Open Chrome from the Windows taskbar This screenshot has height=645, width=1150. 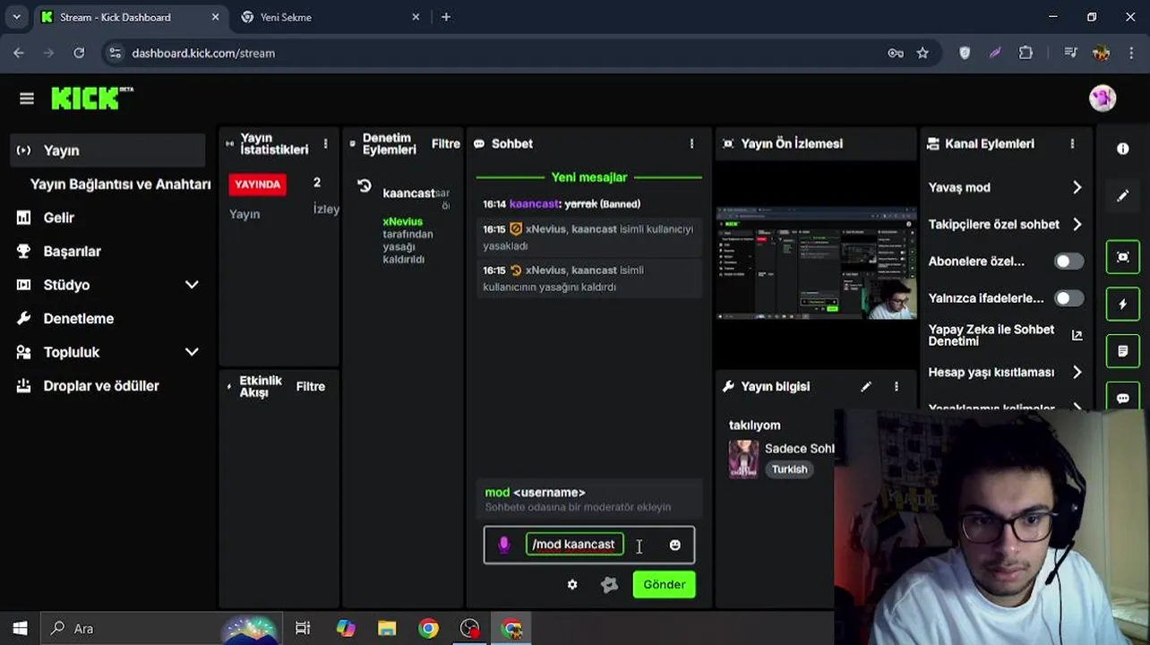point(428,628)
